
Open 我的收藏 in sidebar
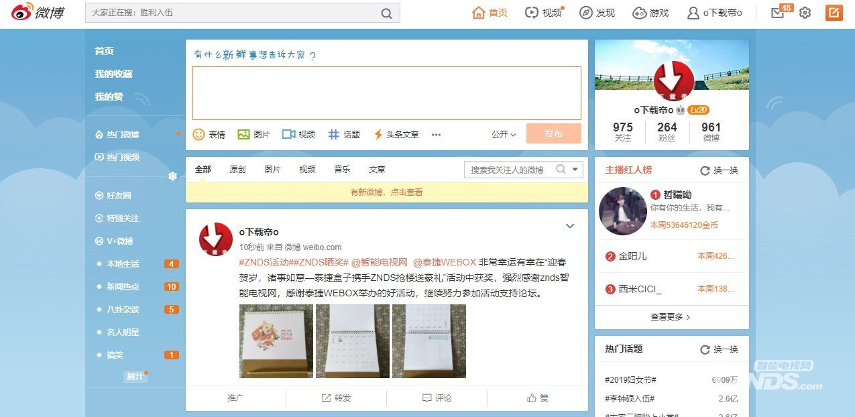tap(113, 74)
